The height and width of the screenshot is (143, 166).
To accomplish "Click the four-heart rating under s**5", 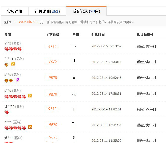I will [13, 49].
